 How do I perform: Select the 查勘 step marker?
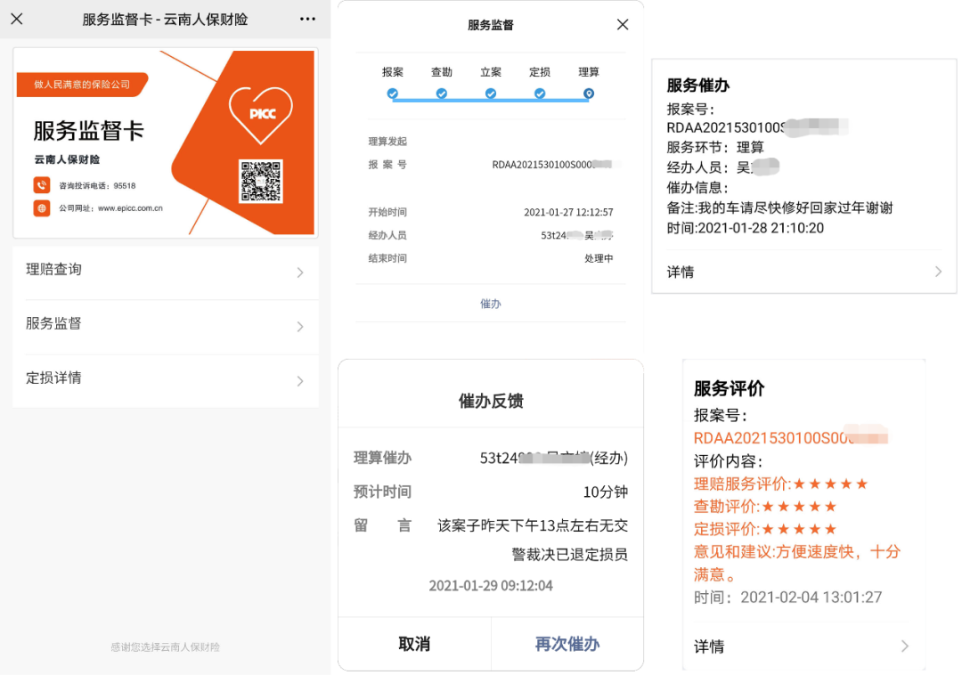click(442, 94)
